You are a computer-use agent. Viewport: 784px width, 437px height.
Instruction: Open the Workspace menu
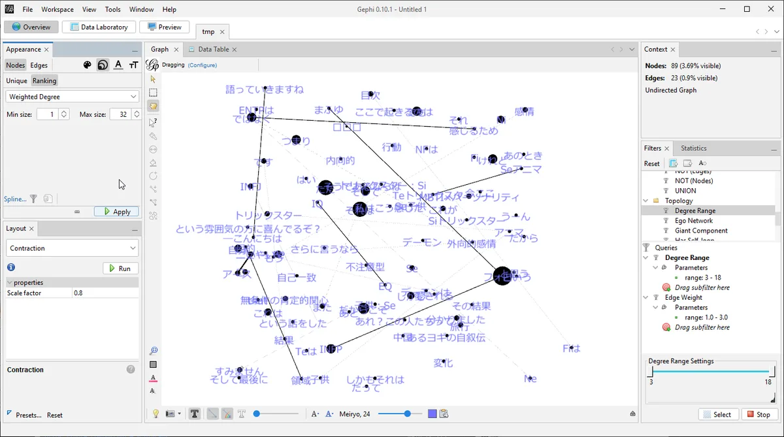[x=57, y=10]
